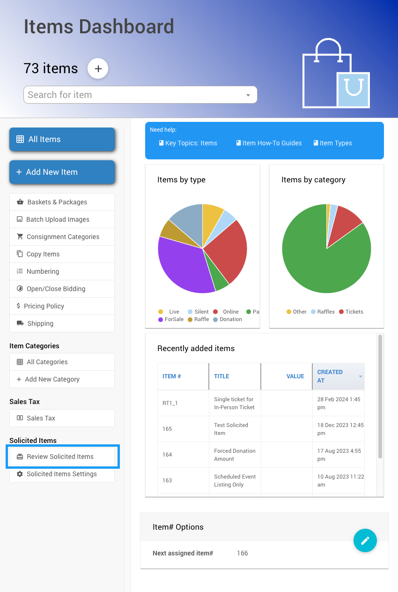Expand the Search for item dropdown arrow
This screenshot has height=592, width=398.
coord(248,95)
